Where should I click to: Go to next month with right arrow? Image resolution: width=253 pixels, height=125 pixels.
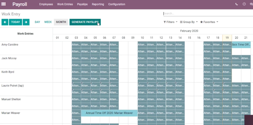(26, 22)
